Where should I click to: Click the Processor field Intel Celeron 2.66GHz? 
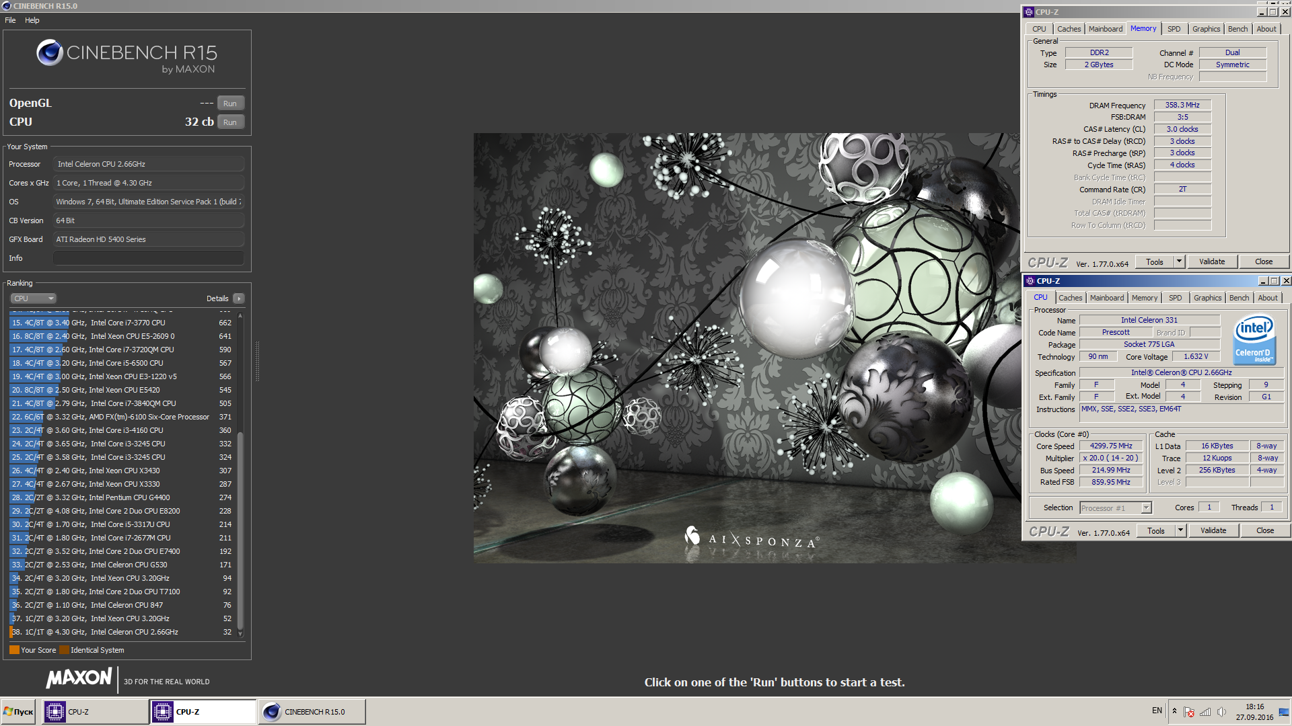[x=149, y=164]
